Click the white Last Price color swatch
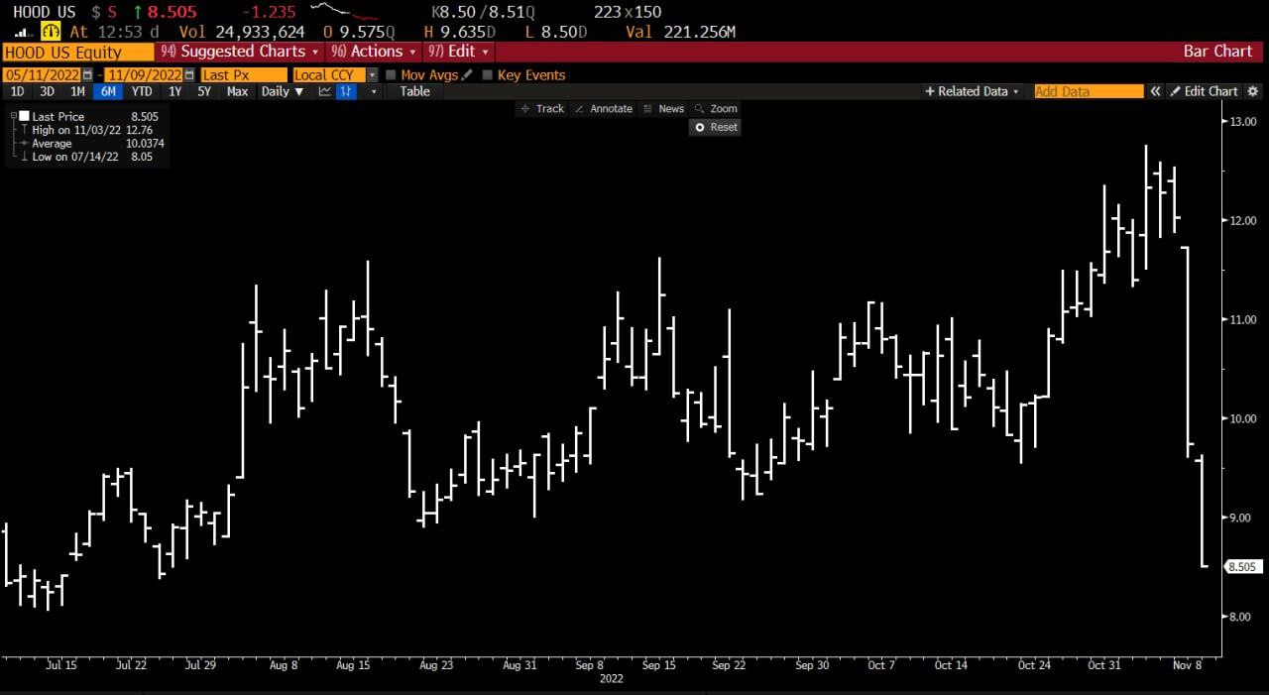 [x=24, y=117]
